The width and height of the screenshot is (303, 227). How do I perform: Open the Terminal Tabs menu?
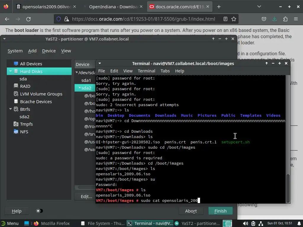[165, 71]
